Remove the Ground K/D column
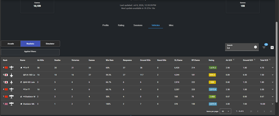This screenshot has width=279, height=116. 255,60
